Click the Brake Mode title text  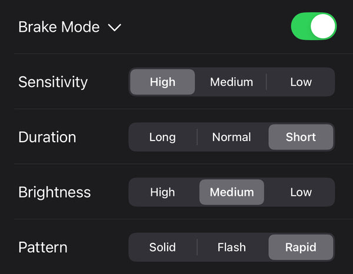click(59, 27)
